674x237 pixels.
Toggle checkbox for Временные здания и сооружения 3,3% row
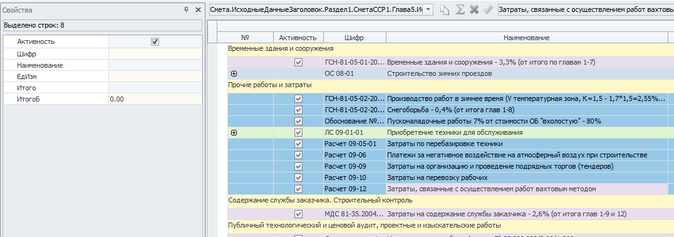click(x=298, y=62)
